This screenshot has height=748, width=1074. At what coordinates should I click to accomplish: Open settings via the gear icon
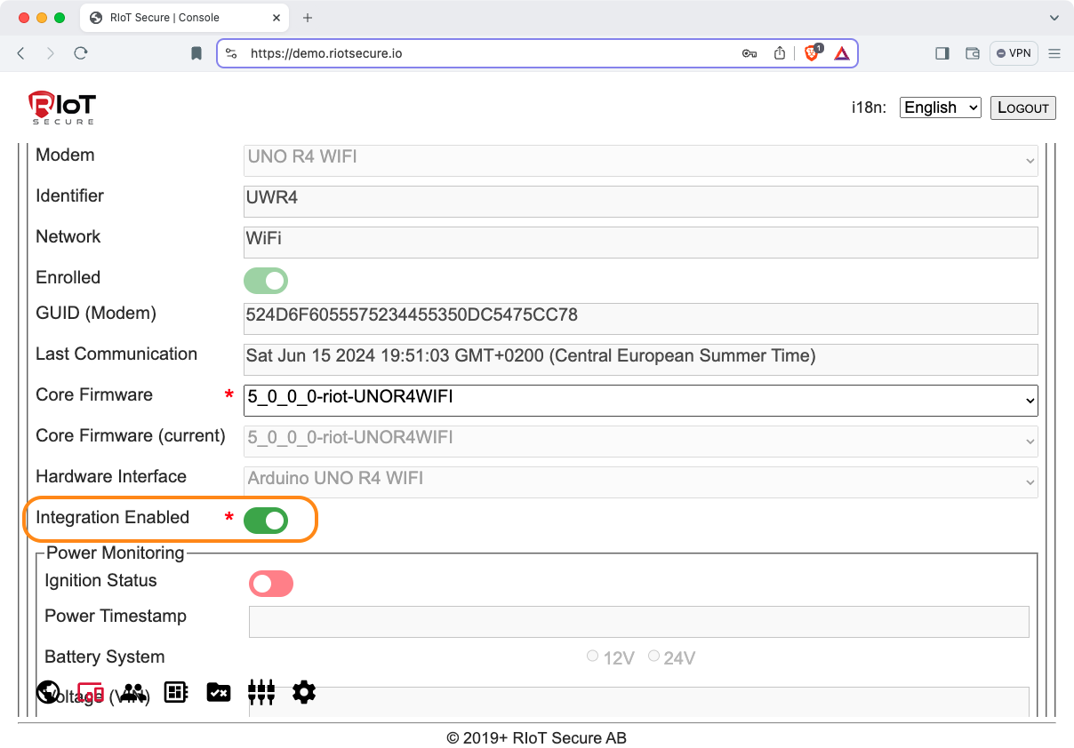click(x=304, y=692)
